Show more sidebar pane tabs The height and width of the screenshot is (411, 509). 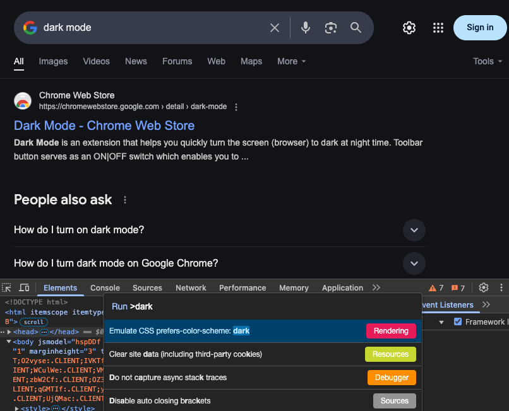coord(486,304)
